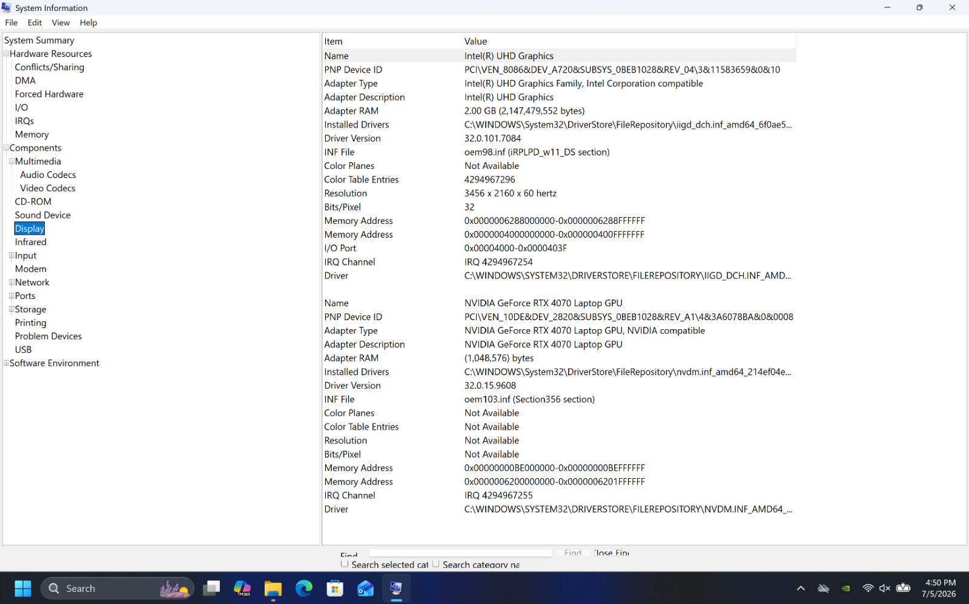Screen dimensions: 969x604
Task: Click the Close Find button
Action: click(x=611, y=553)
